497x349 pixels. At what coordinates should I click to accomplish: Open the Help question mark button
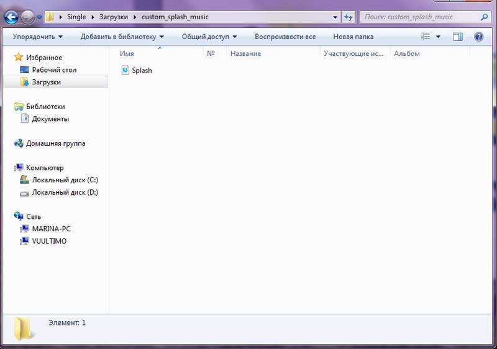click(478, 37)
